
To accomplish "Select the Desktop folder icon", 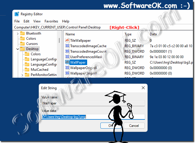I will (x=22, y=49).
